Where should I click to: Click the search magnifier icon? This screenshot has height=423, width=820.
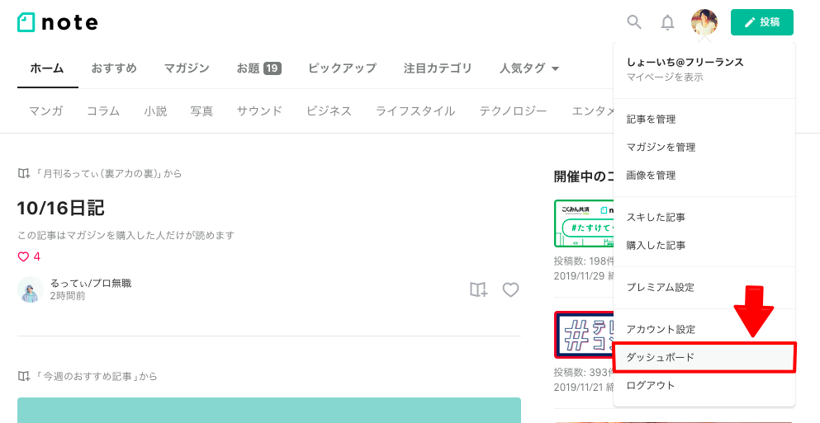(x=634, y=22)
